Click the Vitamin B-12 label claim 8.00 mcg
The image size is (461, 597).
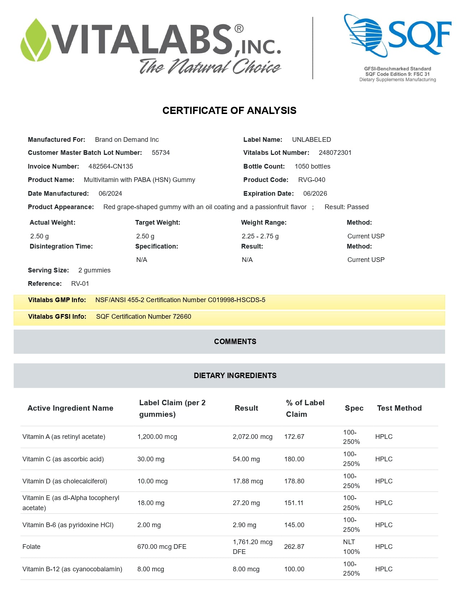151,569
